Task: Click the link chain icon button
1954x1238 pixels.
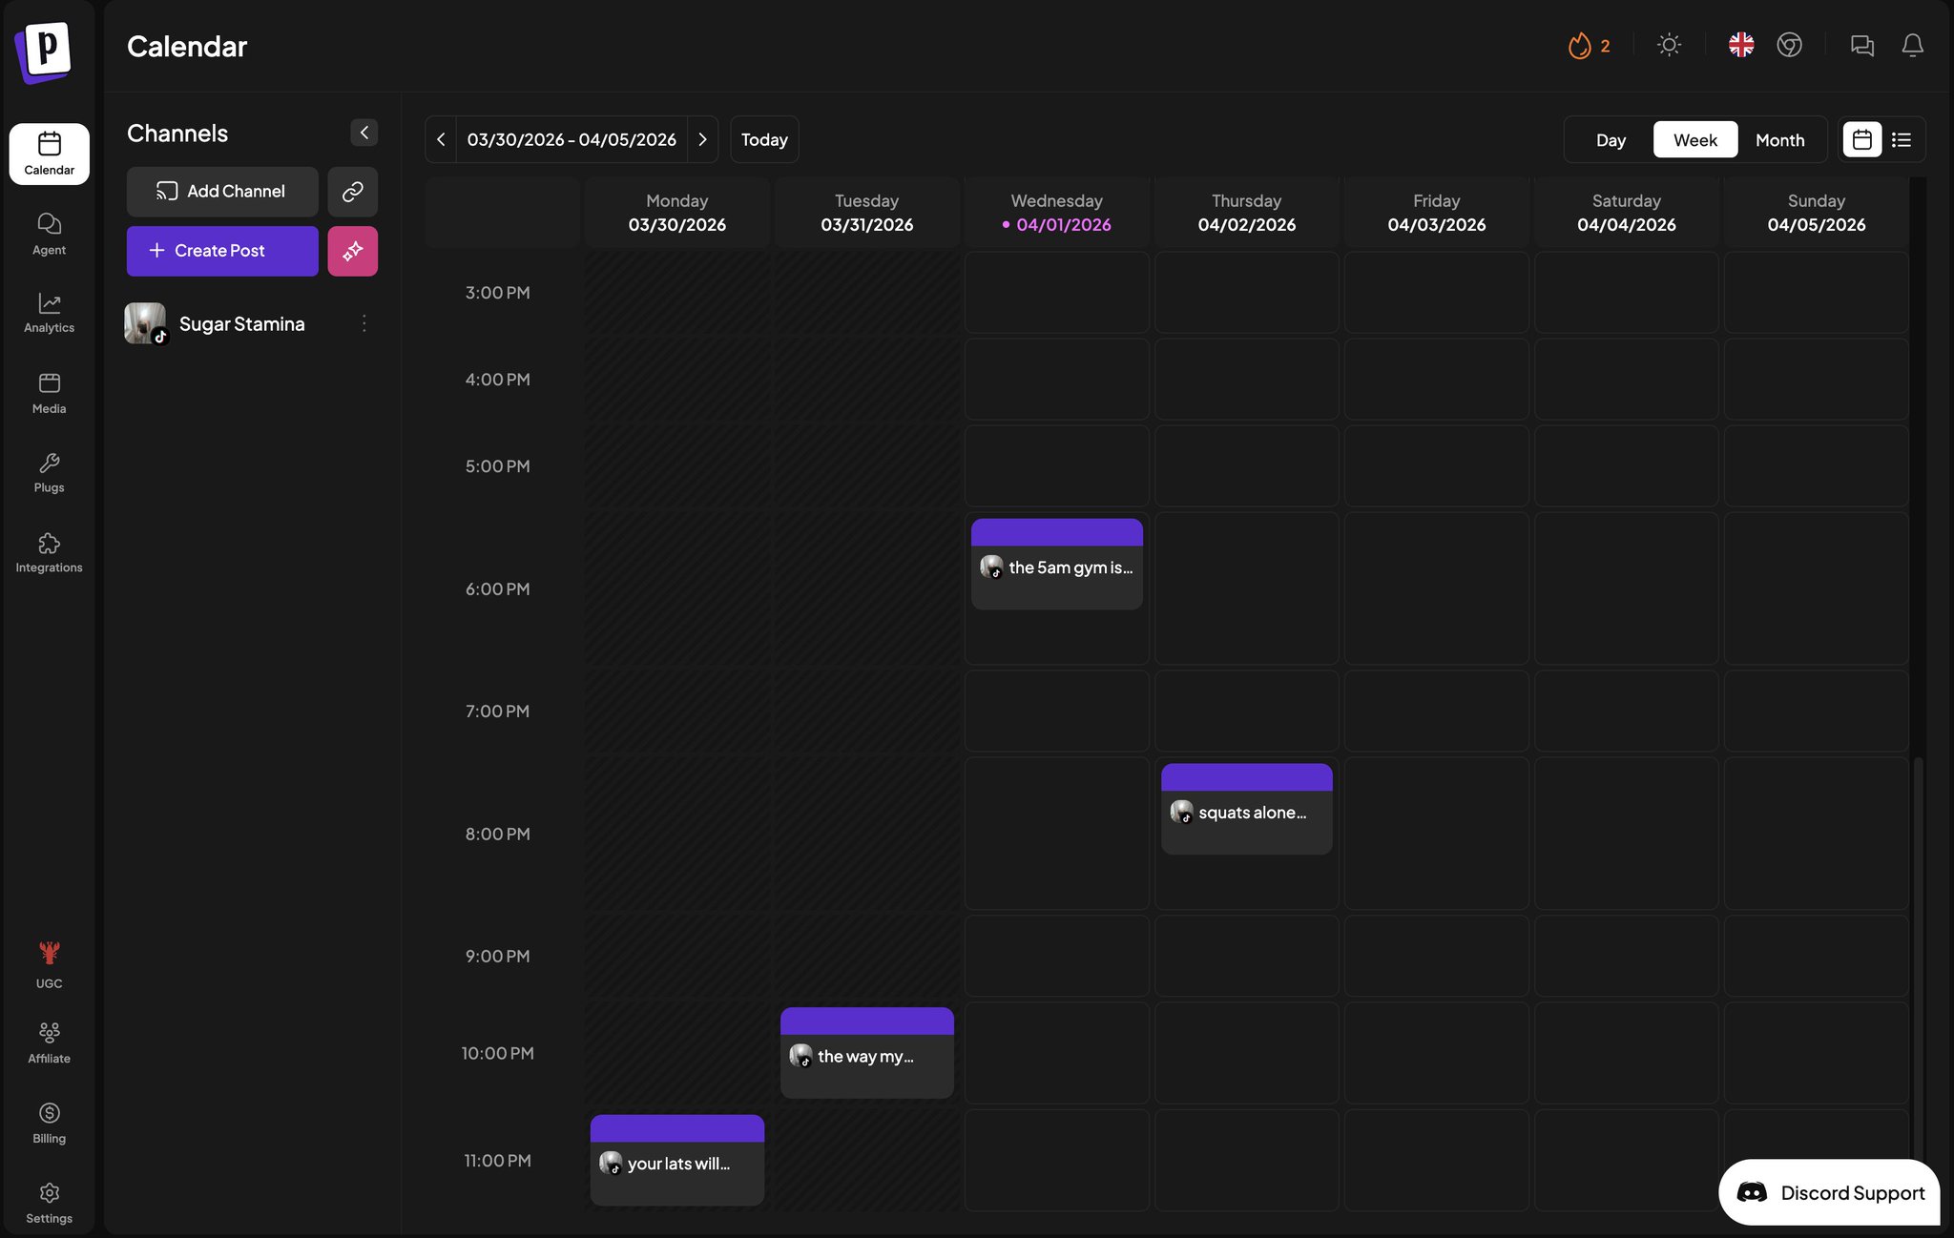Action: pyautogui.click(x=352, y=192)
